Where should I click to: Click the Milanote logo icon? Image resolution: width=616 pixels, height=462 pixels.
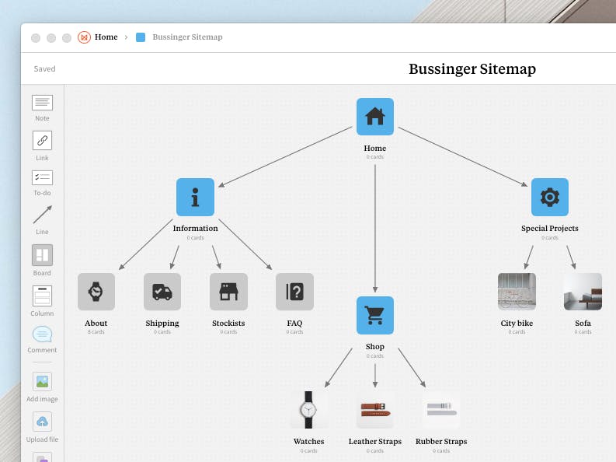84,37
